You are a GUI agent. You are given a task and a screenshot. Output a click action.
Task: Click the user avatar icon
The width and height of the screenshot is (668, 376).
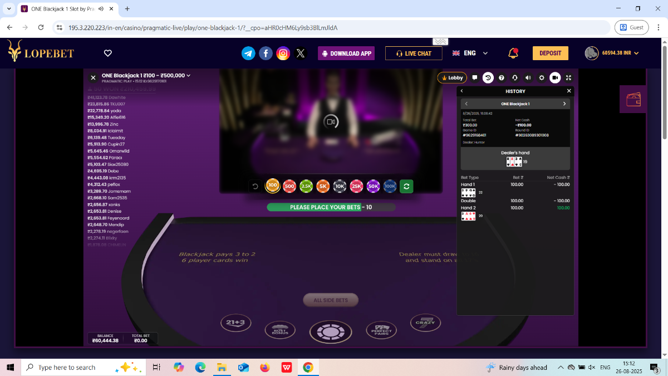591,53
